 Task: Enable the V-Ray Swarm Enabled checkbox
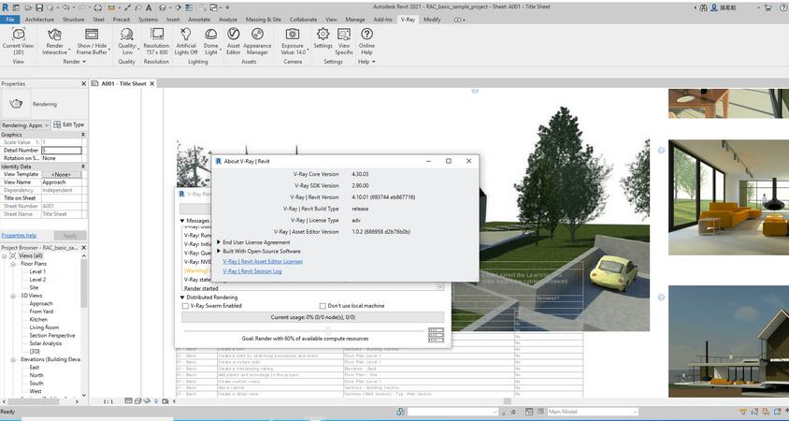tap(186, 306)
